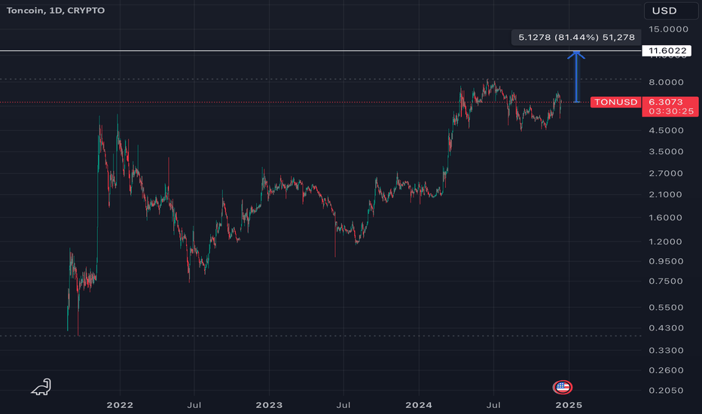The height and width of the screenshot is (414, 702).
Task: Click the 2022 time axis label
Action: coord(120,405)
